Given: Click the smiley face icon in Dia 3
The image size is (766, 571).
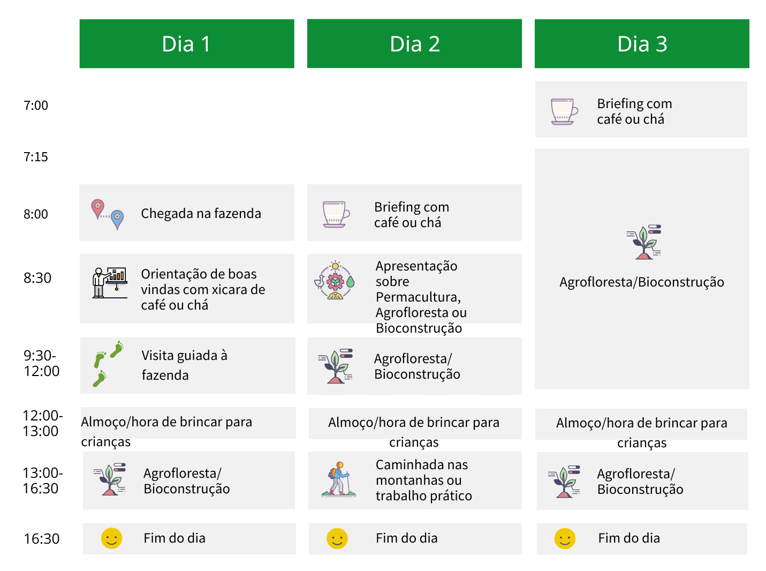Looking at the screenshot, I should (x=565, y=538).
